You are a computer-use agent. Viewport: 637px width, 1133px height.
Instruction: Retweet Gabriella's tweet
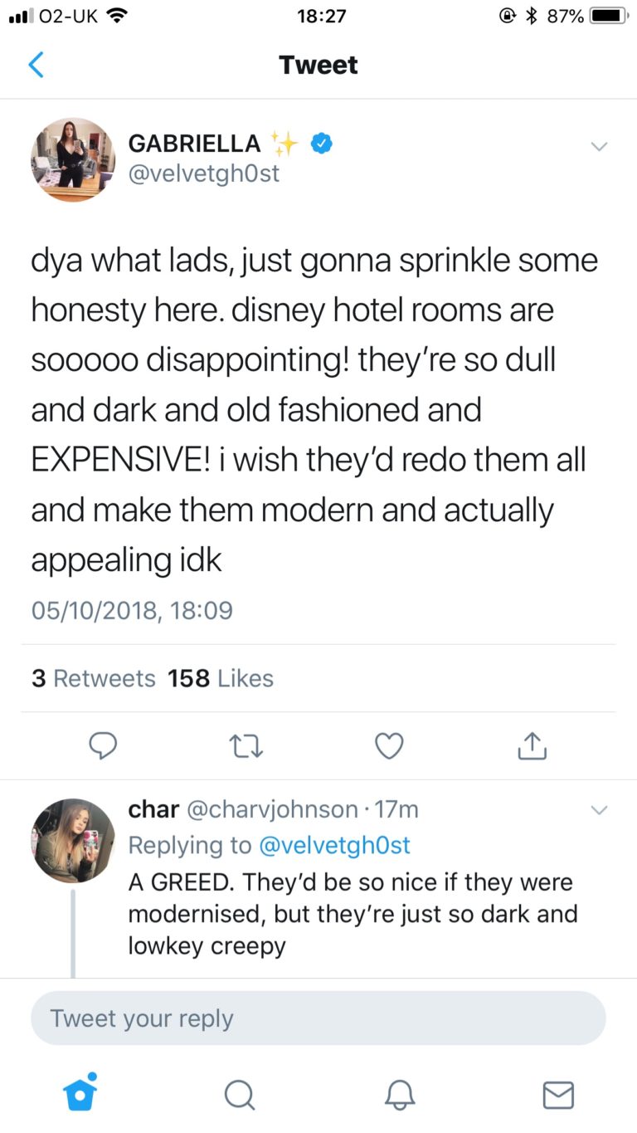point(246,746)
